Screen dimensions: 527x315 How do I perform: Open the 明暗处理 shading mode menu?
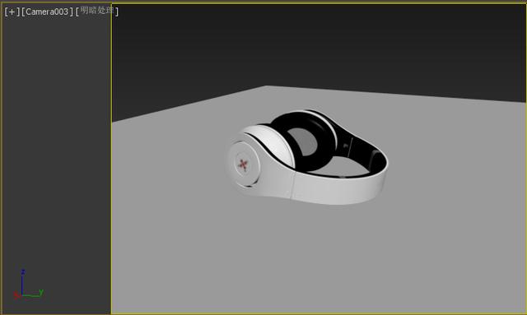pos(97,11)
